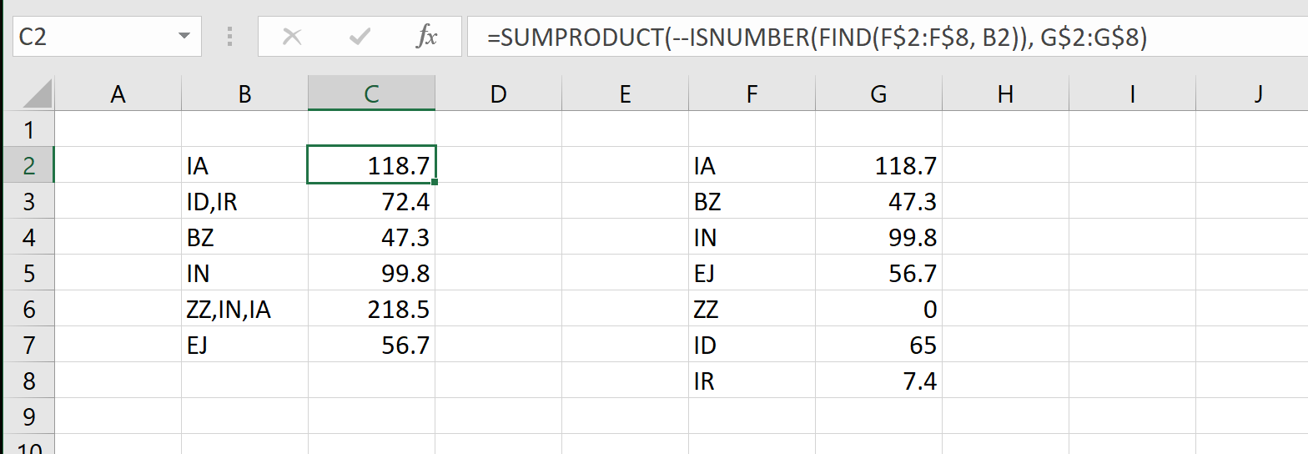Select cell B6 containing ZZ,IN,IA

click(x=244, y=310)
